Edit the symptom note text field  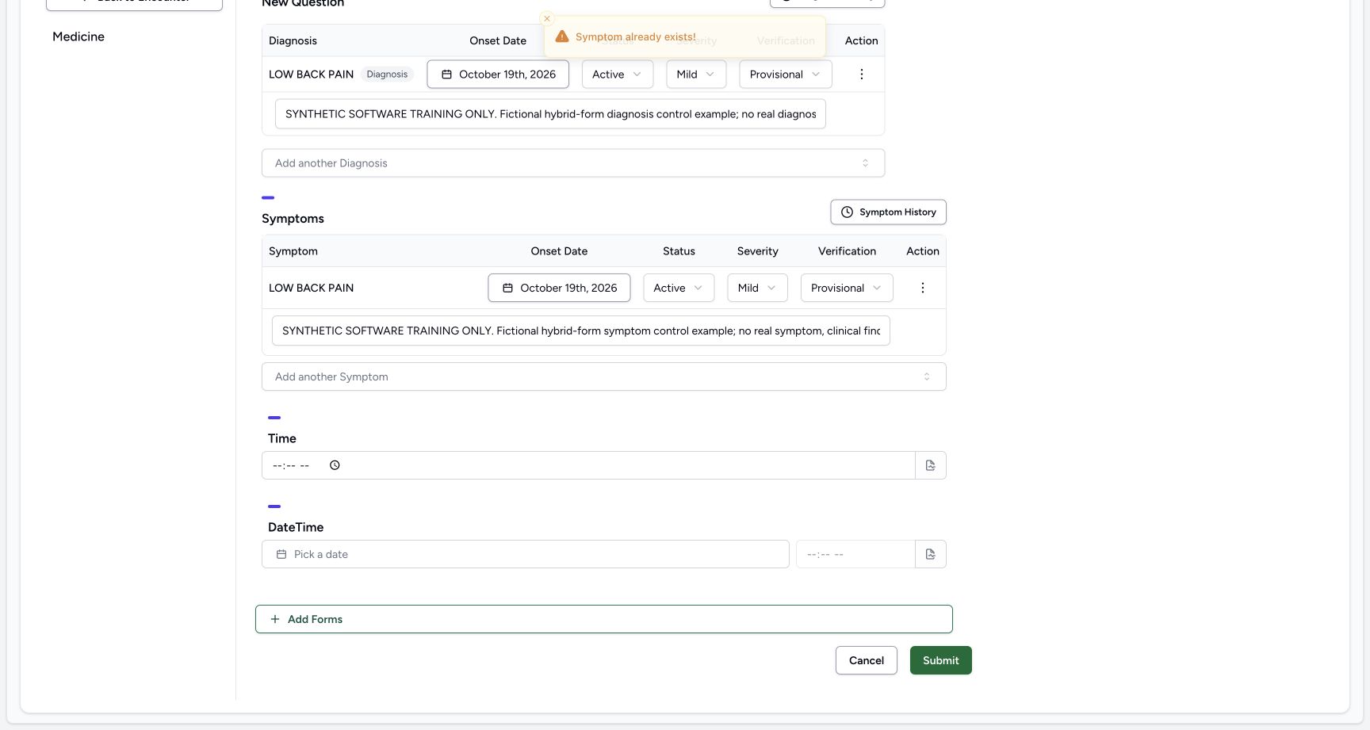[x=581, y=331]
